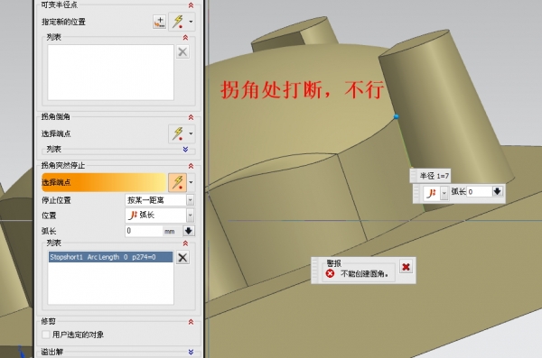Click the specify new location point icon
The height and width of the screenshot is (358, 542).
pos(159,22)
